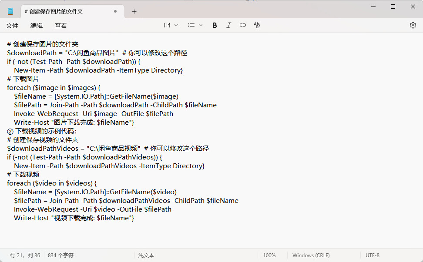Click the unsaved dot on the tab
423x262 pixels.
(115, 11)
